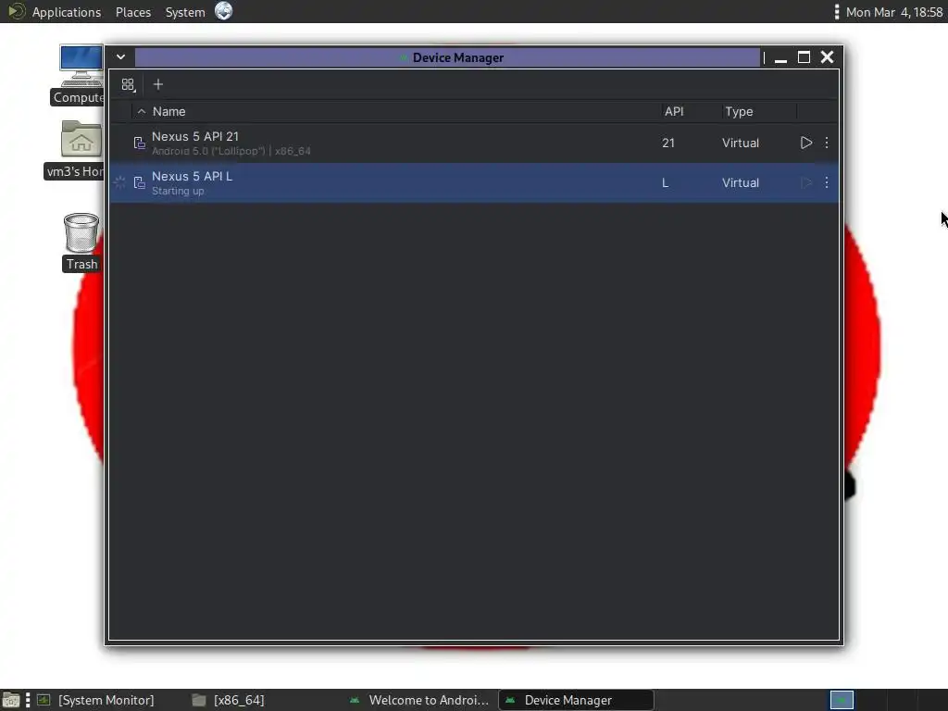Viewport: 948px width, 711px height.
Task: Click the Starting up status text
Action: coord(178,191)
